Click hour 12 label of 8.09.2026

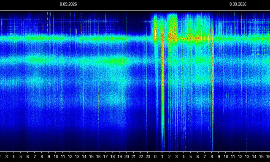(x=70, y=157)
